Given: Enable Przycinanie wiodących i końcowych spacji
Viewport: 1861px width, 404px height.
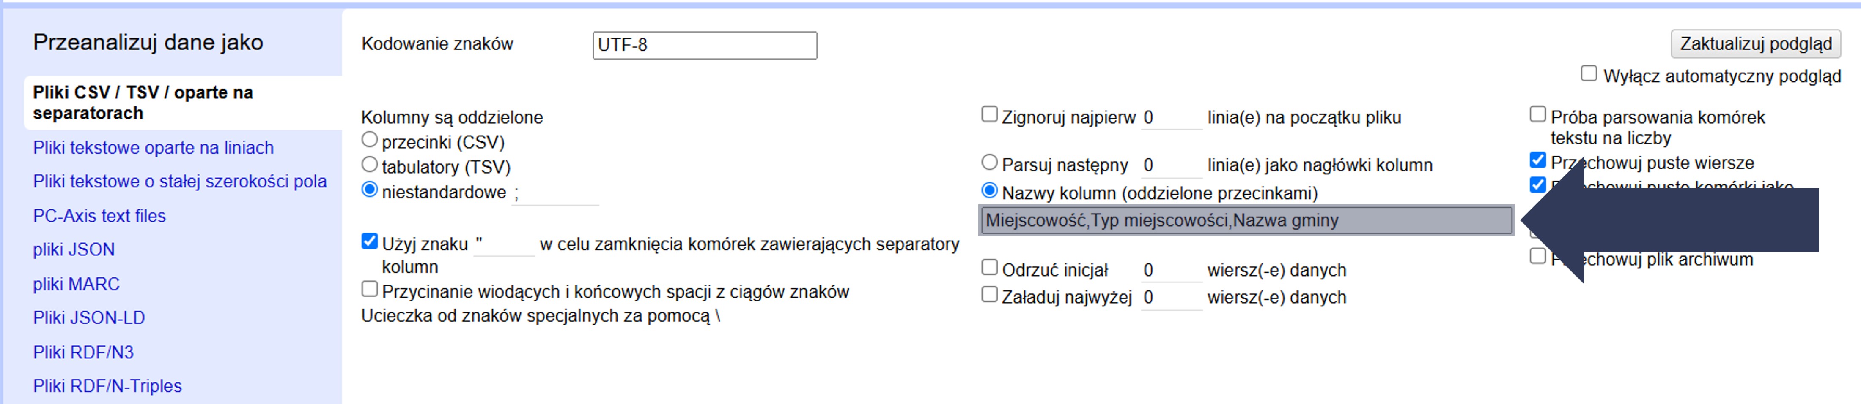Looking at the screenshot, I should pos(369,289).
